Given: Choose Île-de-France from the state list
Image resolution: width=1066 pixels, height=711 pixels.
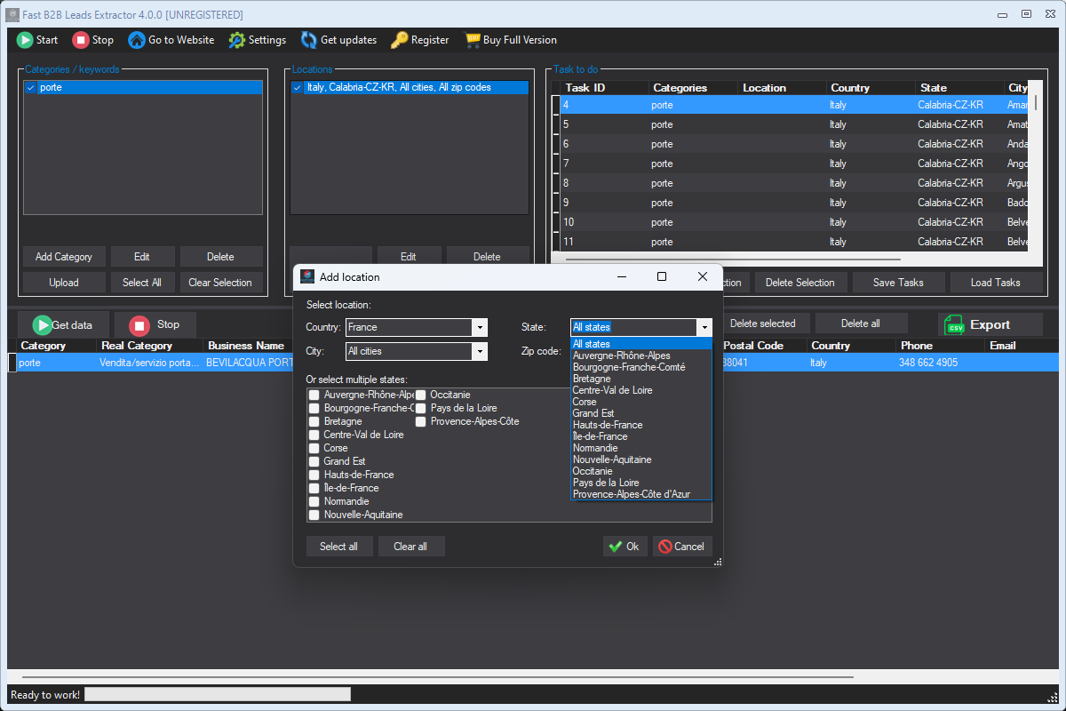Looking at the screenshot, I should pyautogui.click(x=601, y=436).
